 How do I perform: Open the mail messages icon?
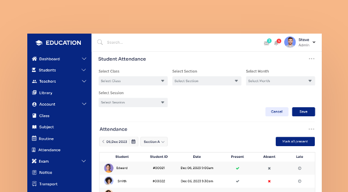(266, 43)
